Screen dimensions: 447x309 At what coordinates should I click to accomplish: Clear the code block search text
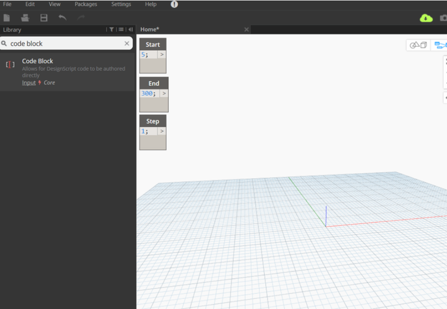(x=127, y=44)
